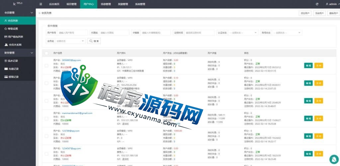Select the 用户中心 tab
340x166 pixels.
click(88, 4)
